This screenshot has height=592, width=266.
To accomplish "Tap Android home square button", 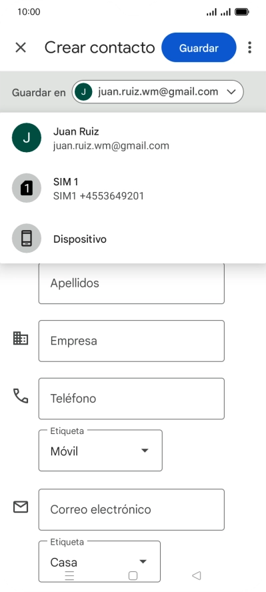I will tap(133, 575).
